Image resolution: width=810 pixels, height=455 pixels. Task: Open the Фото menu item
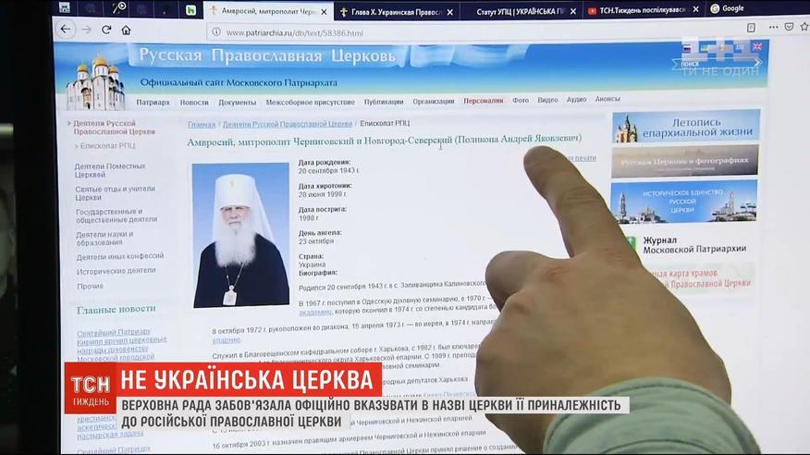pos(521,100)
